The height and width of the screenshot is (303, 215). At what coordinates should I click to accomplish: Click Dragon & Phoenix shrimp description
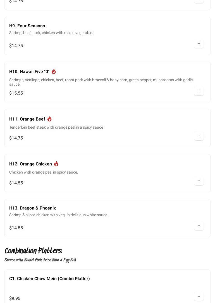point(58,215)
